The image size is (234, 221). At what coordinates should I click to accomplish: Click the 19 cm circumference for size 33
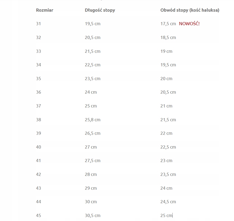tap(166, 51)
